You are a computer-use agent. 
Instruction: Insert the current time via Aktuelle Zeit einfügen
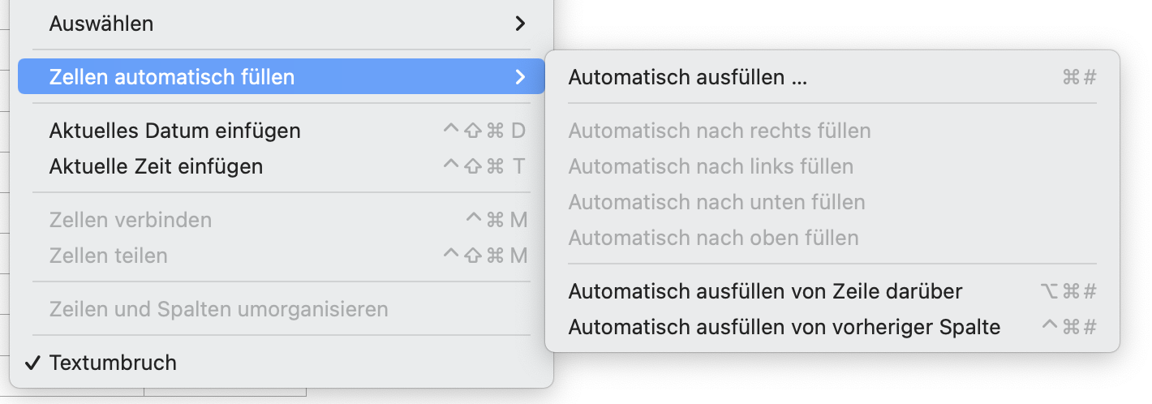(x=156, y=166)
